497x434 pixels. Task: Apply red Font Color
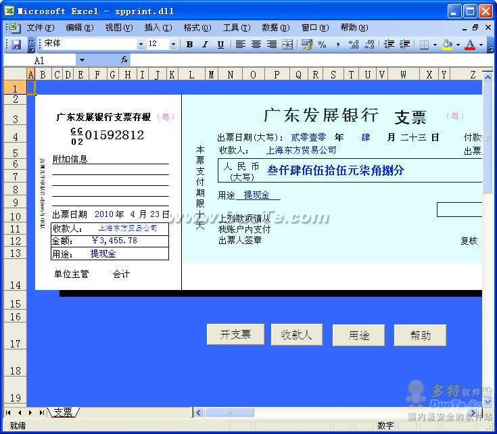point(470,45)
